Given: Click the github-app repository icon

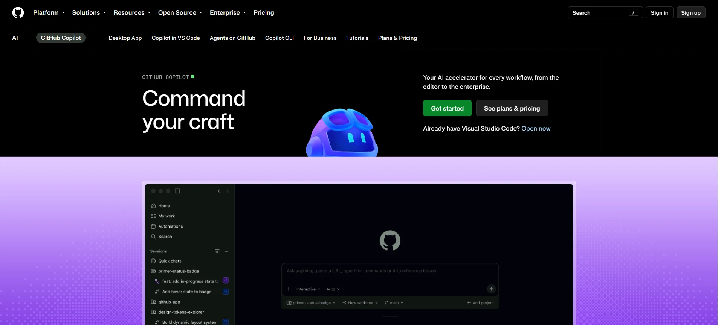Looking at the screenshot, I should [x=153, y=302].
